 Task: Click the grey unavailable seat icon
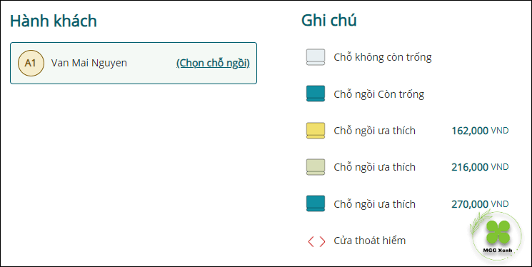click(x=316, y=57)
